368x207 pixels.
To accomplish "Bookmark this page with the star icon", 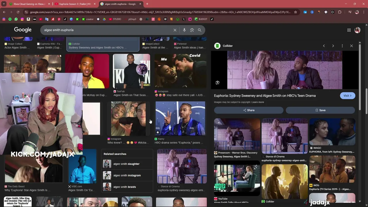I will coord(295,12).
